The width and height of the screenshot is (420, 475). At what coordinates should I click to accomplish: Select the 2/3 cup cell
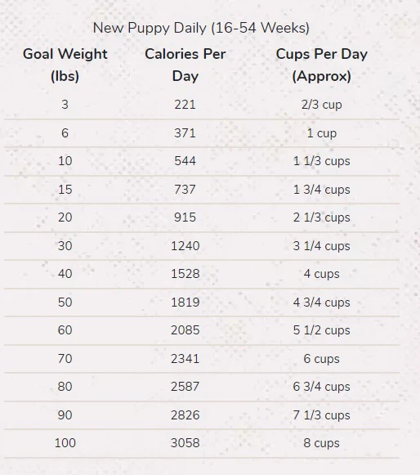[322, 105]
